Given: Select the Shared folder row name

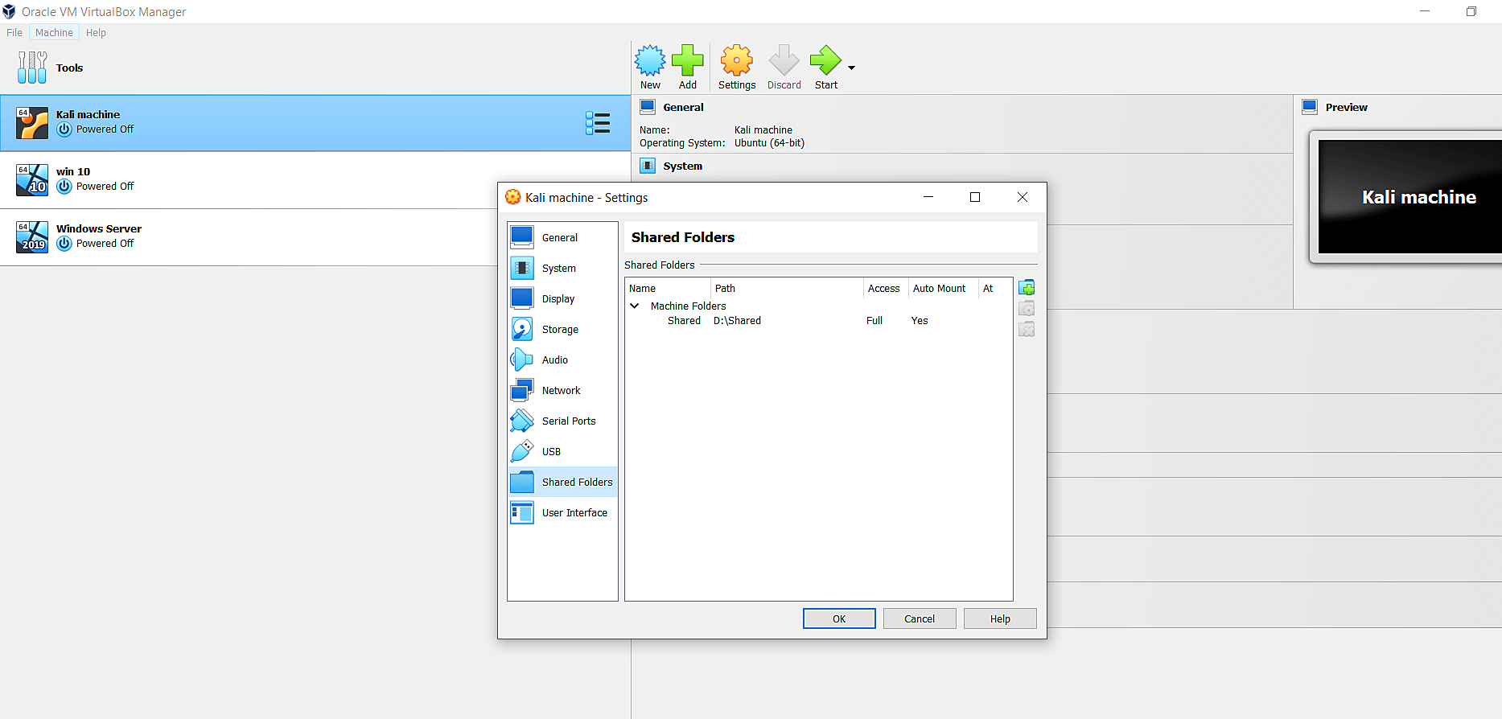Looking at the screenshot, I should pos(684,320).
